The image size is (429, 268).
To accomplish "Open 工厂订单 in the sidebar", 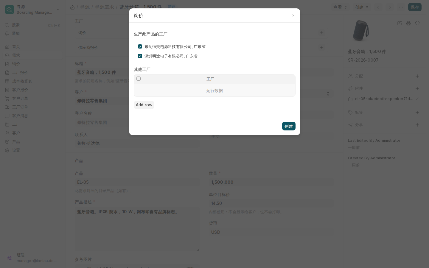I will tap(33, 107).
